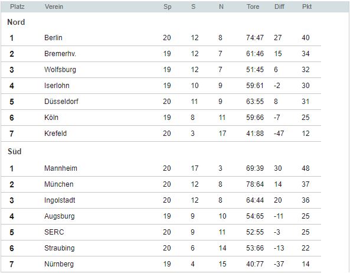
Task: Click the Platz column header
Action: coord(17,6)
